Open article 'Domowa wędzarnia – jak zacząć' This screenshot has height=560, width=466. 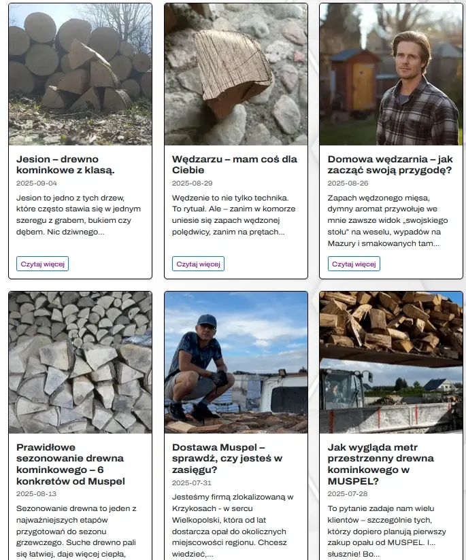pyautogui.click(x=390, y=164)
